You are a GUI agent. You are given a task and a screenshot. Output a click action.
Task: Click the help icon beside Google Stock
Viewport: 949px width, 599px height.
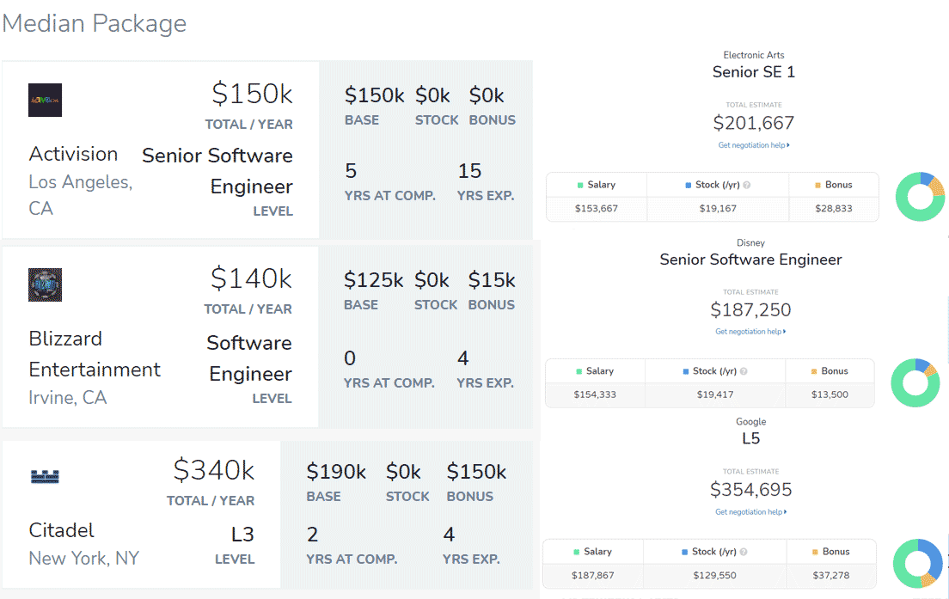744,552
